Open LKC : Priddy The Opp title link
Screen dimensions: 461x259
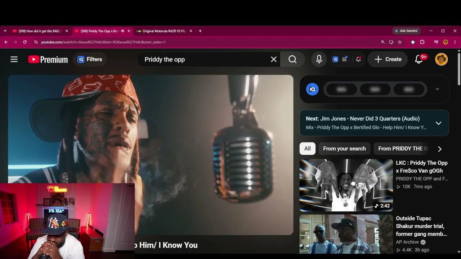pyautogui.click(x=422, y=167)
